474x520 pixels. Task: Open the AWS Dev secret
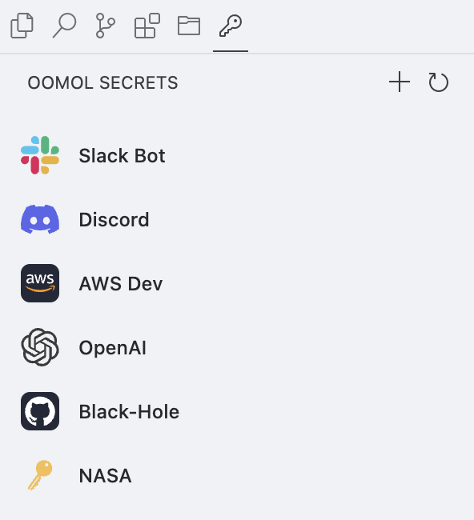click(237, 283)
